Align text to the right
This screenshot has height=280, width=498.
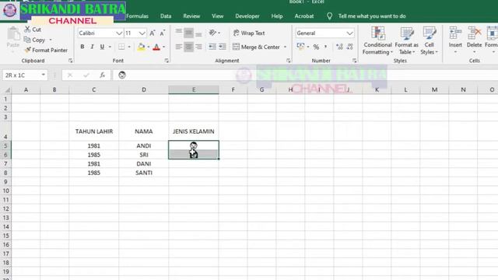(199, 47)
